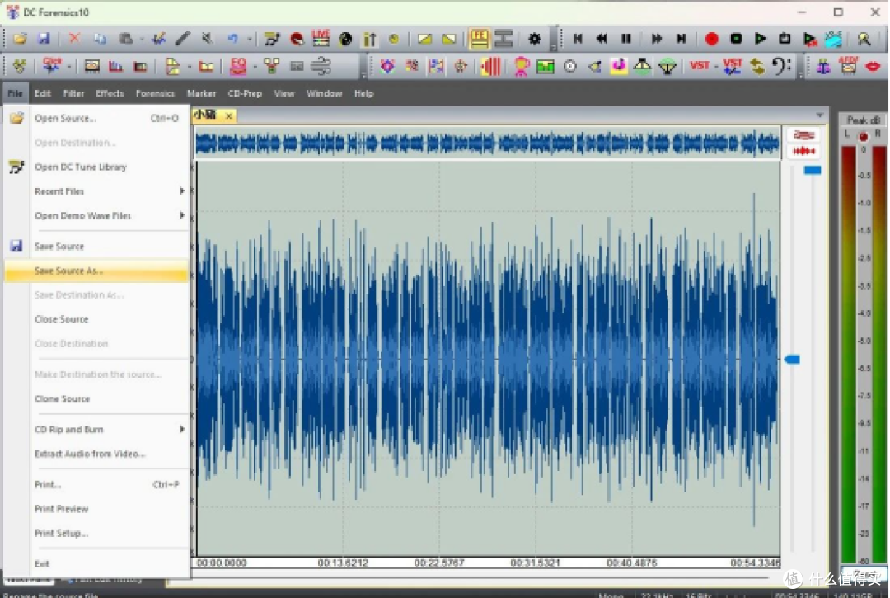Screen dimensions: 890x598
Task: Click the green Play button
Action: 760,39
